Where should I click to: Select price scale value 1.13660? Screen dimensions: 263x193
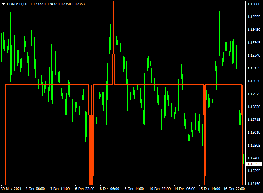(254, 4)
